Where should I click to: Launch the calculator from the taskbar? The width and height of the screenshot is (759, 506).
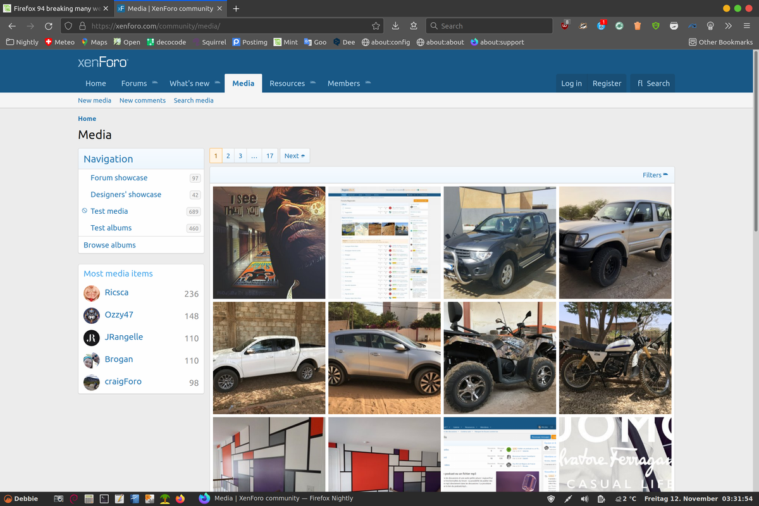[89, 498]
